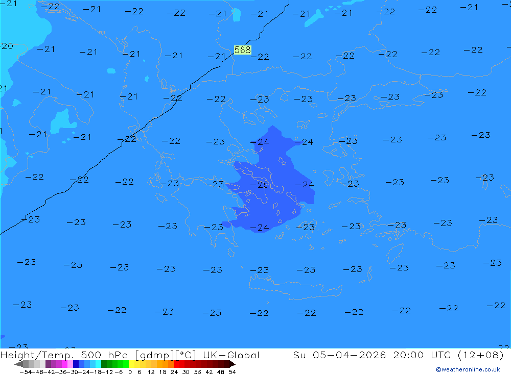
Task: Click the legend value 48
Action: click(x=220, y=372)
